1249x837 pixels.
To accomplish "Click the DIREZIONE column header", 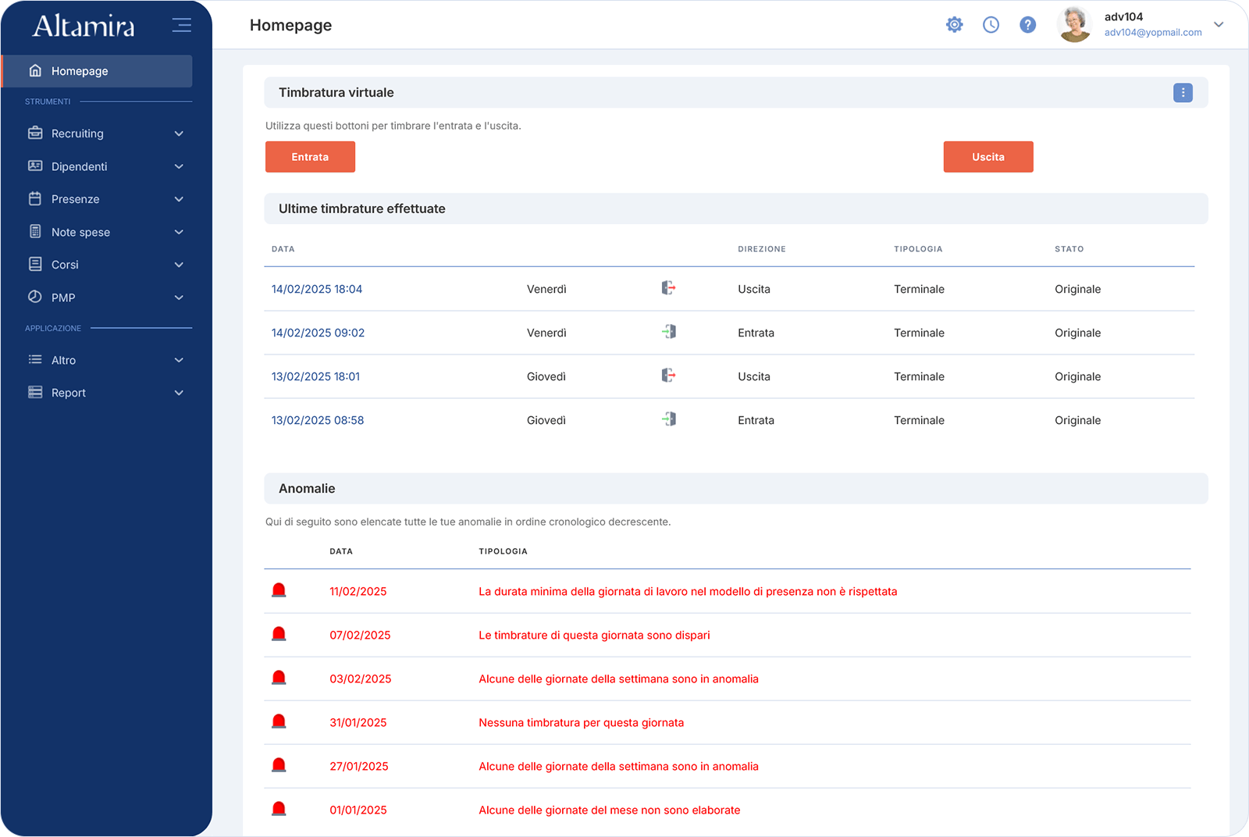I will tap(761, 249).
